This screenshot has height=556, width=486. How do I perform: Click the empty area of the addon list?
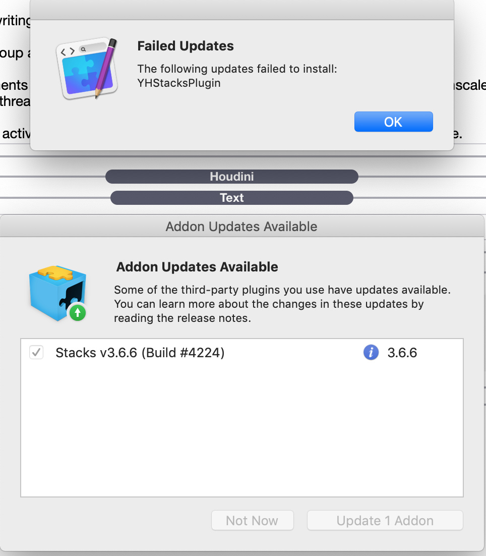241,429
